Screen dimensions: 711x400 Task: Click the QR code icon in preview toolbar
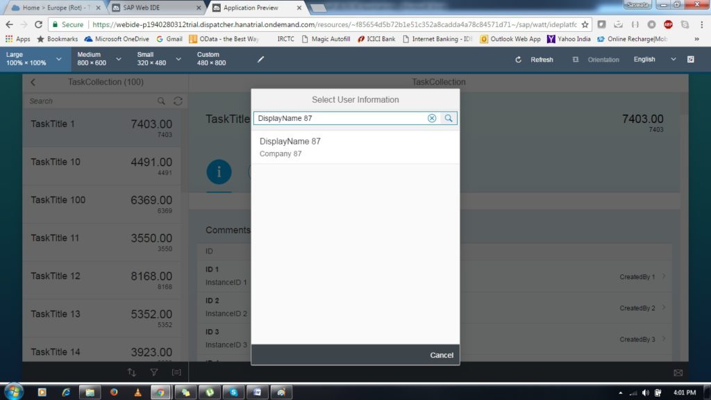click(x=691, y=60)
